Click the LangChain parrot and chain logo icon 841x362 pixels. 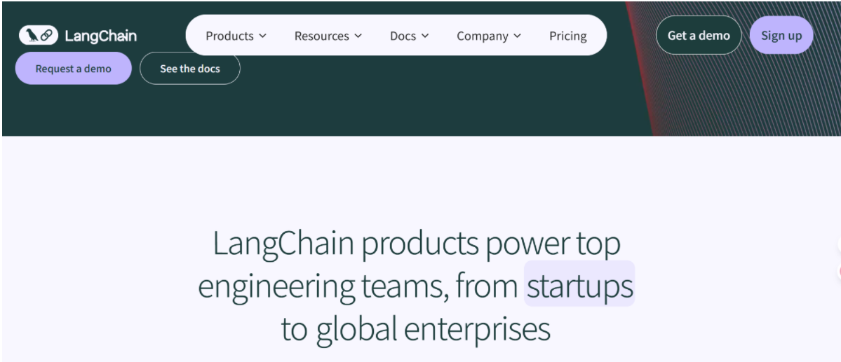click(x=39, y=36)
